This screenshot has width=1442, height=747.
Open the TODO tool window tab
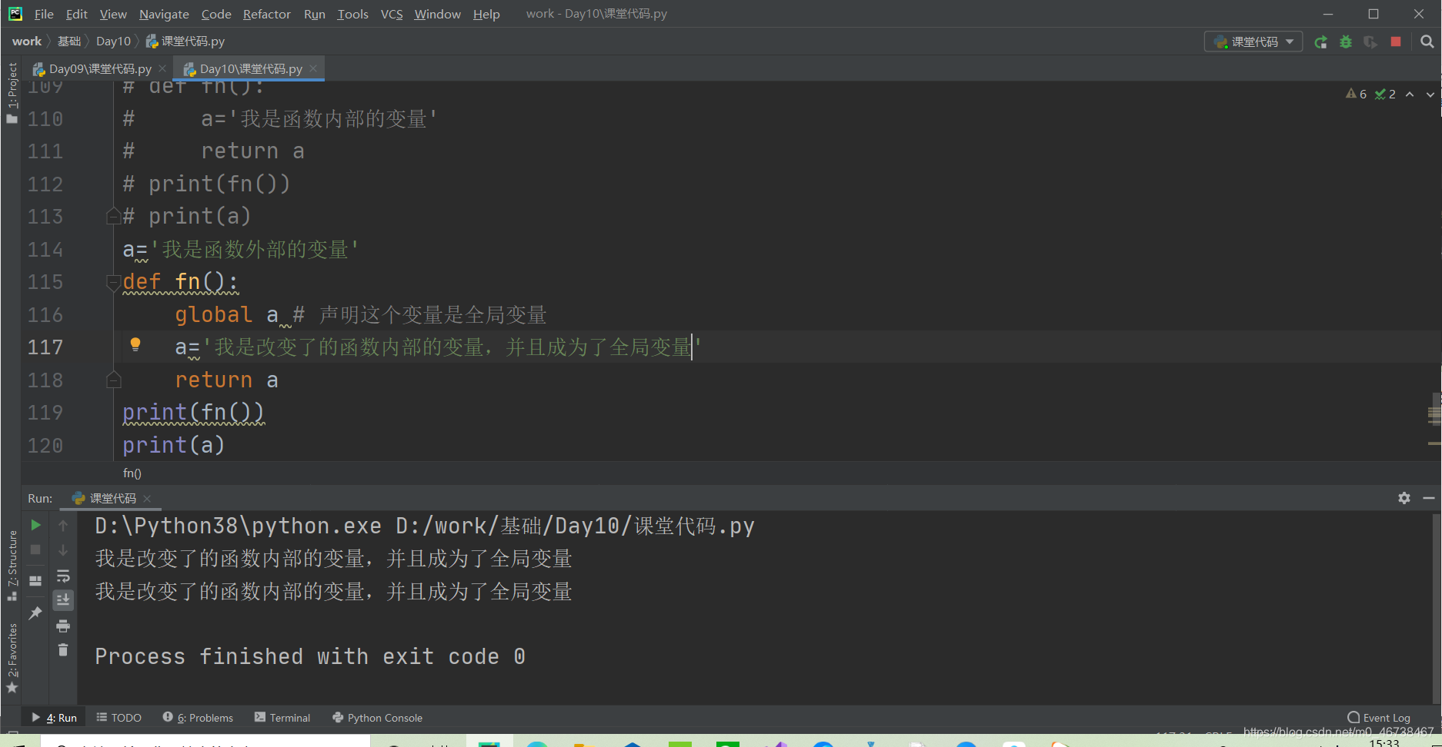click(119, 718)
